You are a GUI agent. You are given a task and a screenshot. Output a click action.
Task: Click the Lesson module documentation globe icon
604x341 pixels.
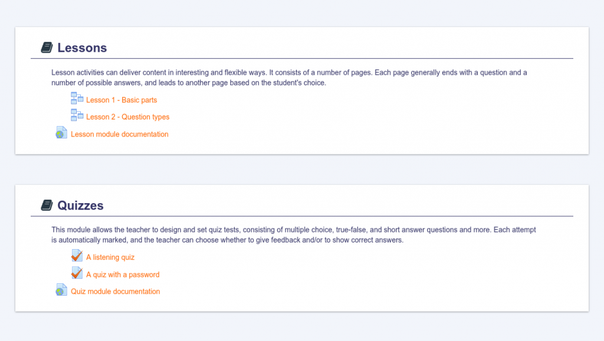tap(61, 133)
